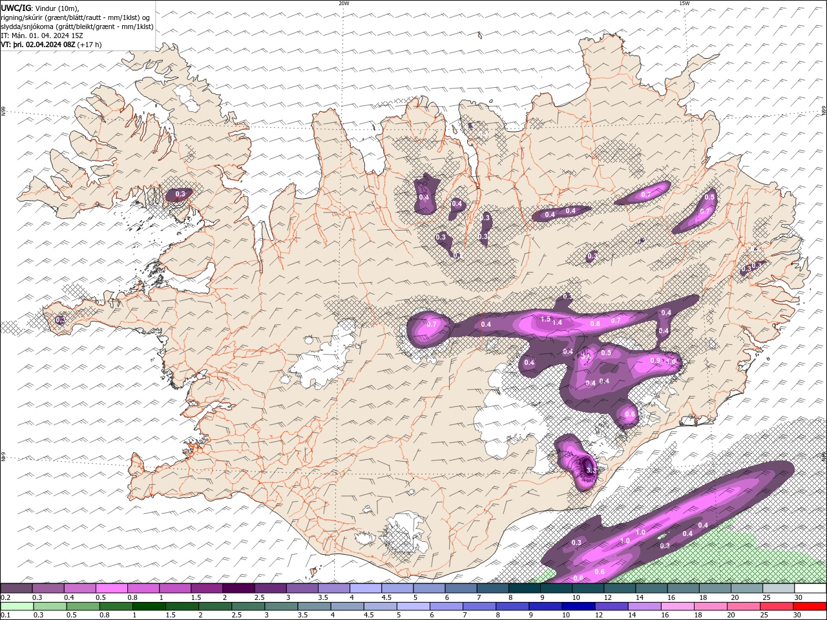
Task: Click the palest green rain swatch at 0.1
Action: pyautogui.click(x=16, y=606)
